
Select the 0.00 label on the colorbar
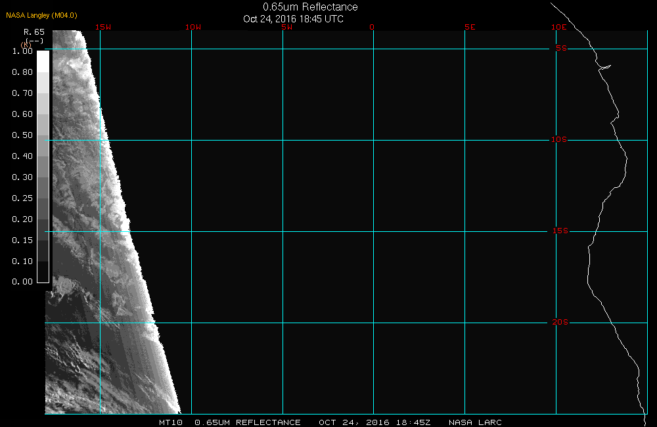[x=22, y=282]
